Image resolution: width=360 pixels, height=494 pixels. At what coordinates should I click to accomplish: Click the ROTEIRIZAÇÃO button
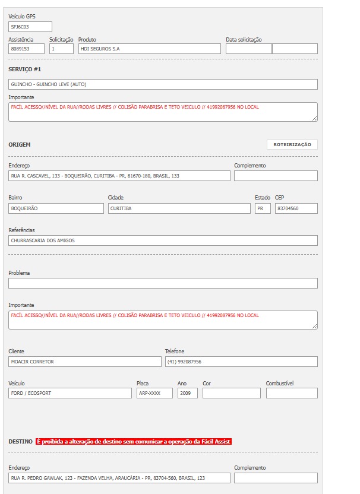[292, 145]
